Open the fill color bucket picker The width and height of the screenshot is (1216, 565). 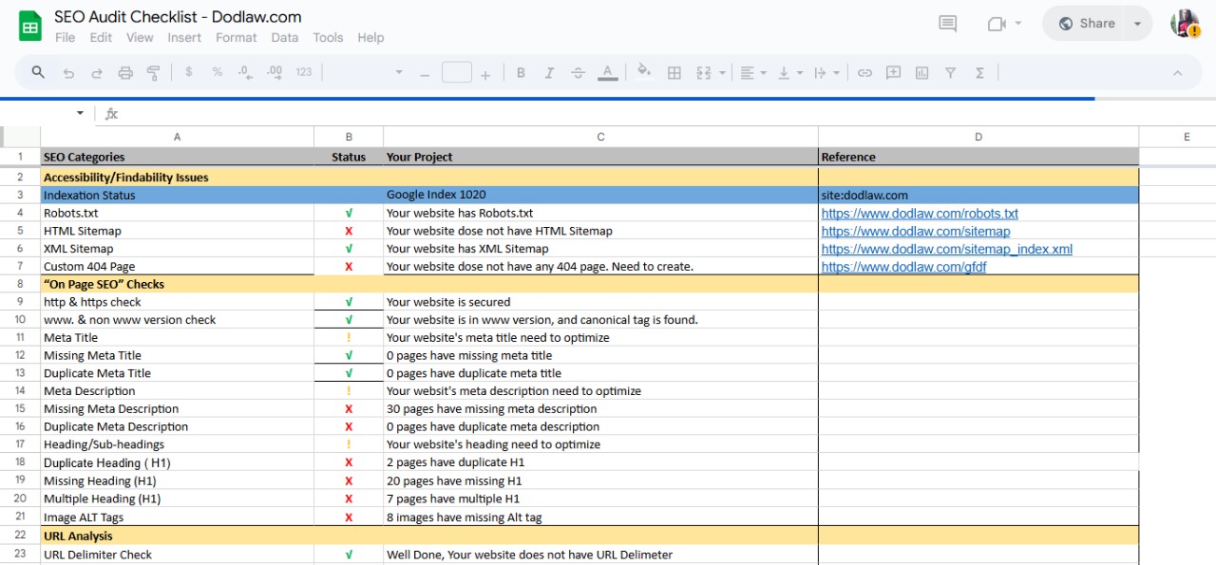[644, 72]
